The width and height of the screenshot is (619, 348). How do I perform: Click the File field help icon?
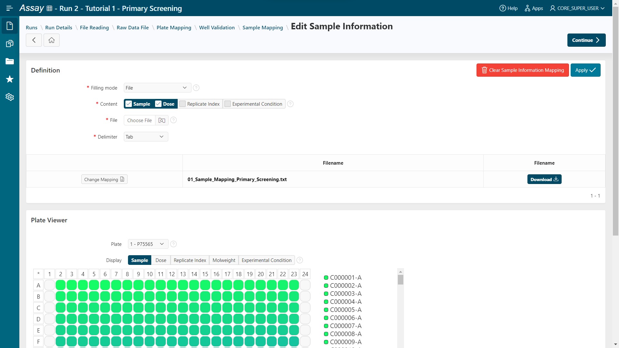[173, 120]
